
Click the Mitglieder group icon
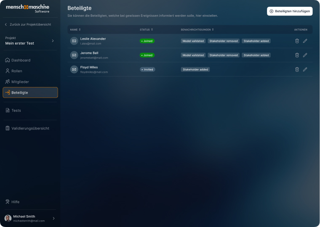pyautogui.click(x=7, y=82)
